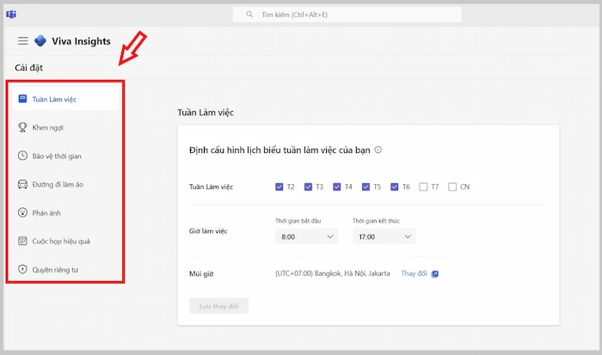Click the Giờ làm việc row label
The image size is (602, 355).
click(208, 231)
